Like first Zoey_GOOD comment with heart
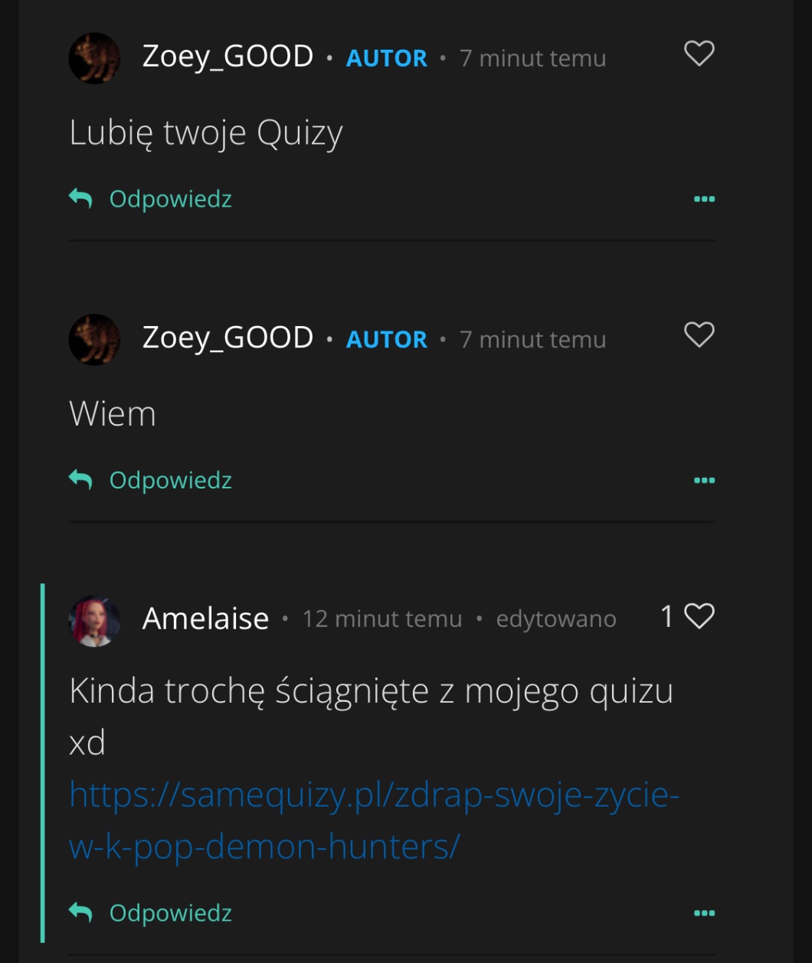Screen dimensions: 812x963 click(x=699, y=54)
